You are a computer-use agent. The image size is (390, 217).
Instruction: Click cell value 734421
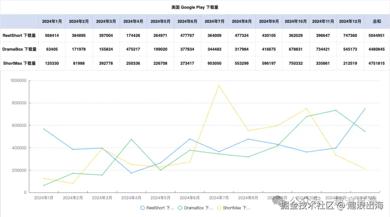click(x=323, y=49)
